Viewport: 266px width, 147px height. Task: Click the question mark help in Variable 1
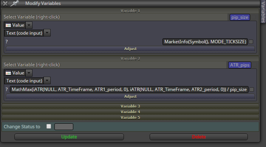point(7,42)
